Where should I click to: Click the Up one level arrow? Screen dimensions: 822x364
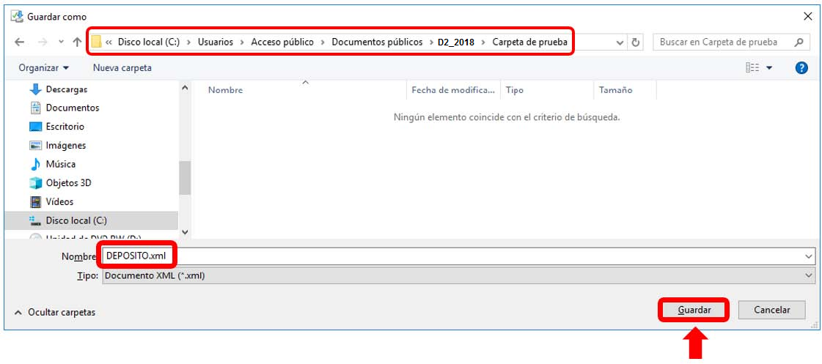point(77,42)
